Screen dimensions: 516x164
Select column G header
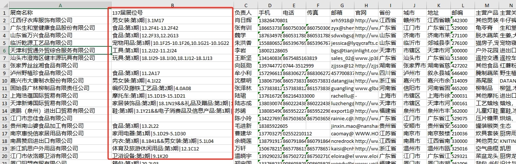click(342, 5)
